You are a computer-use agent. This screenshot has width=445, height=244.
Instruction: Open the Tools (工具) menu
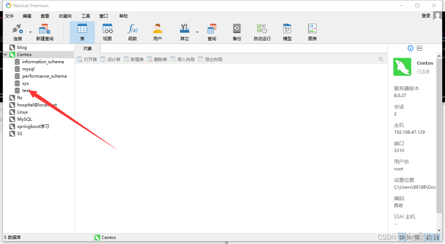pos(86,16)
